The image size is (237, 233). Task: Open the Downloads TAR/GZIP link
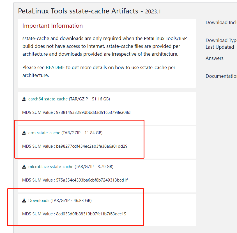tap(39, 201)
